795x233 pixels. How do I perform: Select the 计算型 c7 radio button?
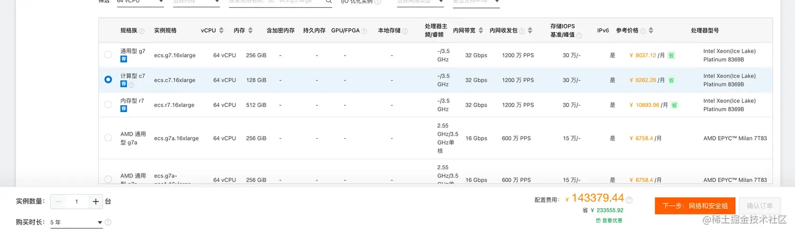click(108, 79)
